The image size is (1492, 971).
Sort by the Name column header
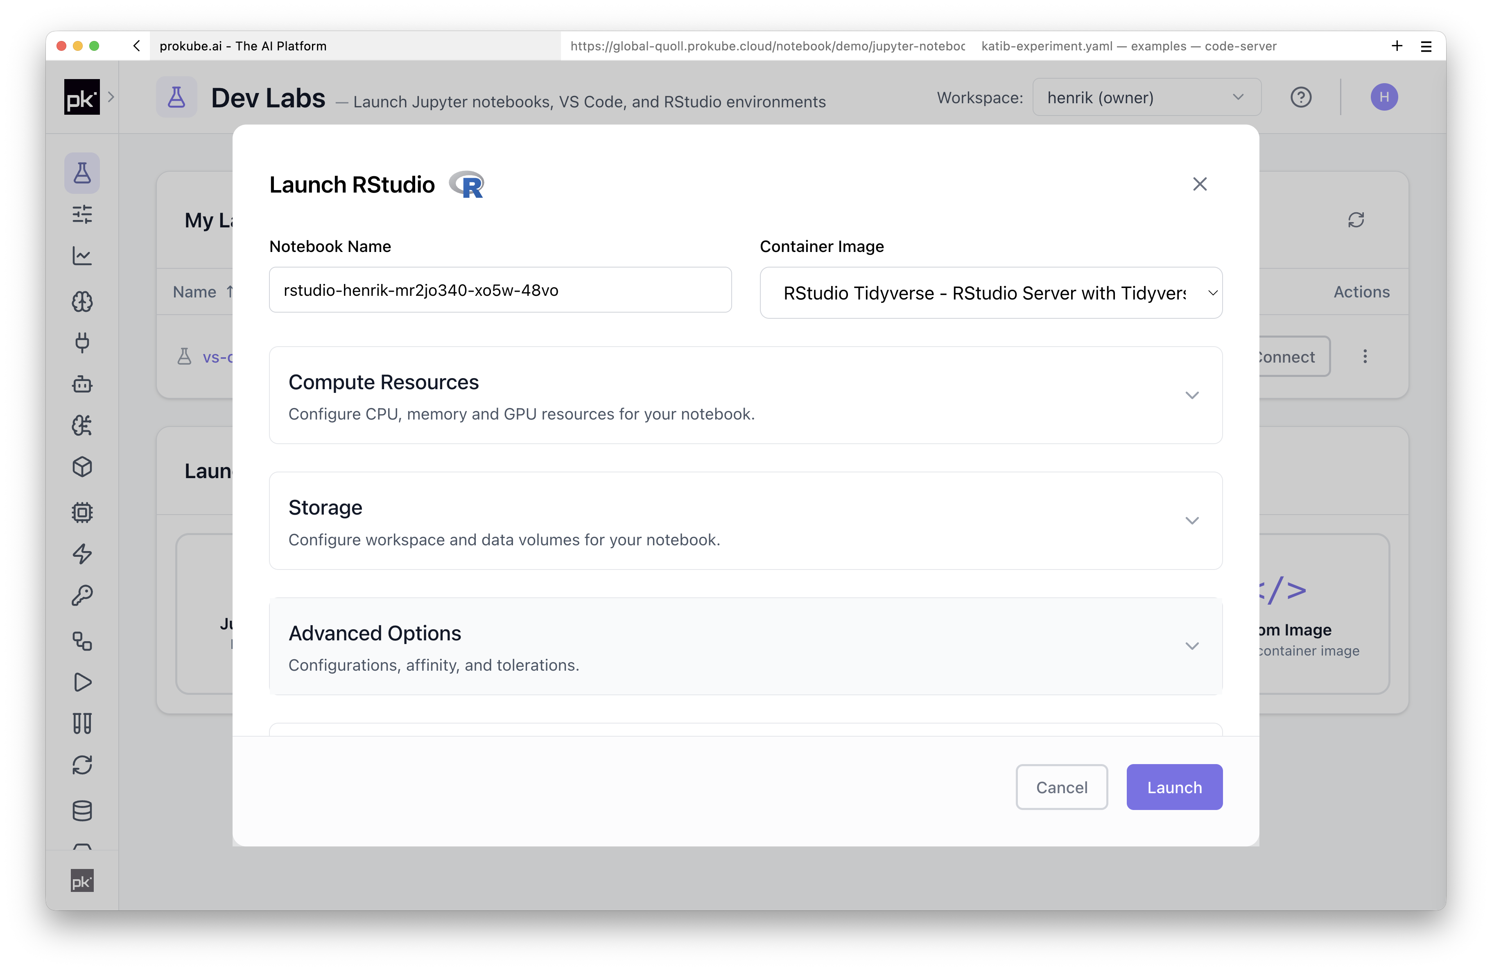pos(203,292)
